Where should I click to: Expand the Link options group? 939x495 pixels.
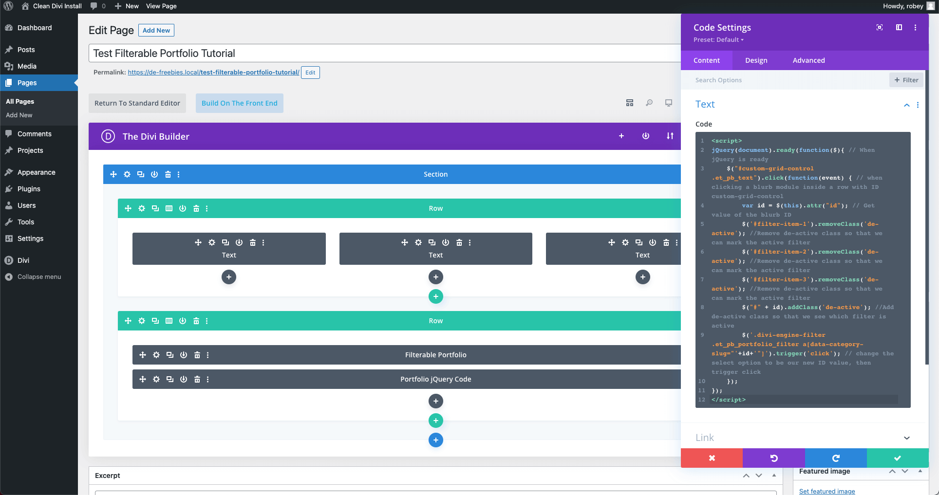coord(907,438)
